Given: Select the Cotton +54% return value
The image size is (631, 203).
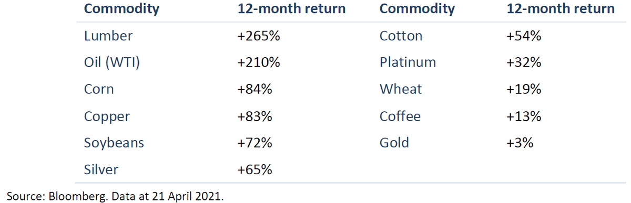Looking at the screenshot, I should 524,36.
